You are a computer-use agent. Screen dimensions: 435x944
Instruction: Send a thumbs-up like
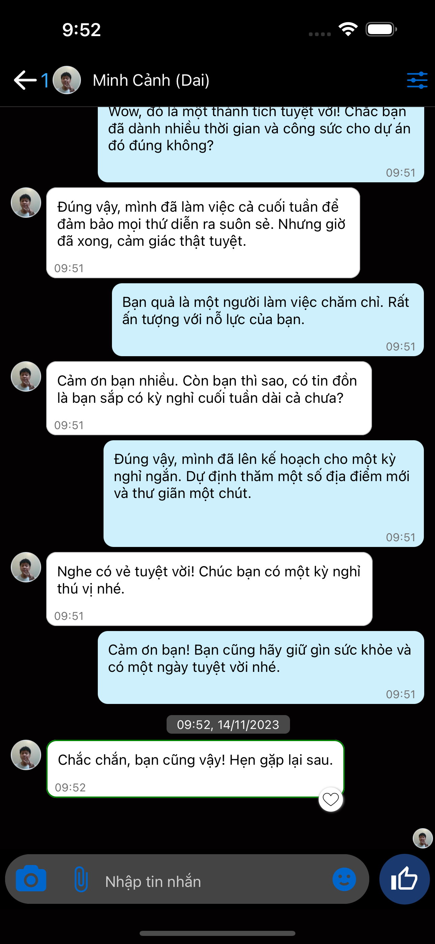click(404, 879)
